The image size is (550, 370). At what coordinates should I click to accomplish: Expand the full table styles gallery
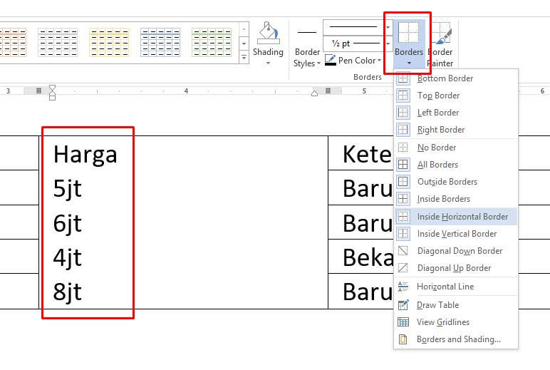pos(244,57)
